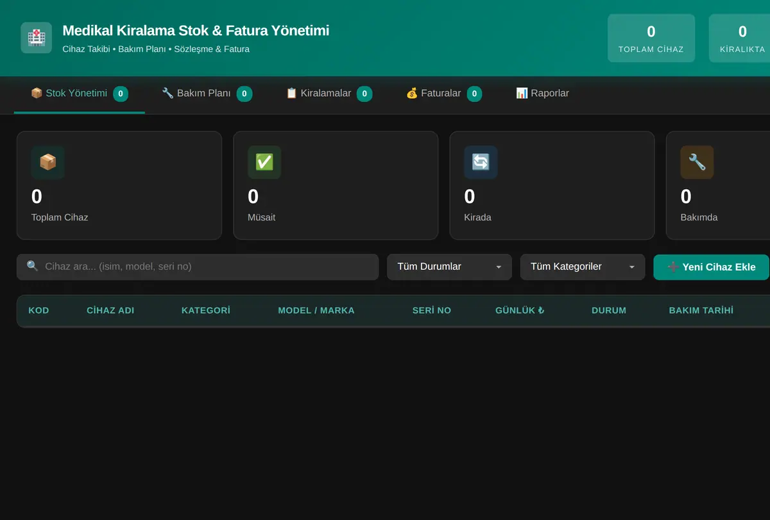Click the refresh arrows icon on Kirada card
This screenshot has width=770, height=520.
coord(481,162)
